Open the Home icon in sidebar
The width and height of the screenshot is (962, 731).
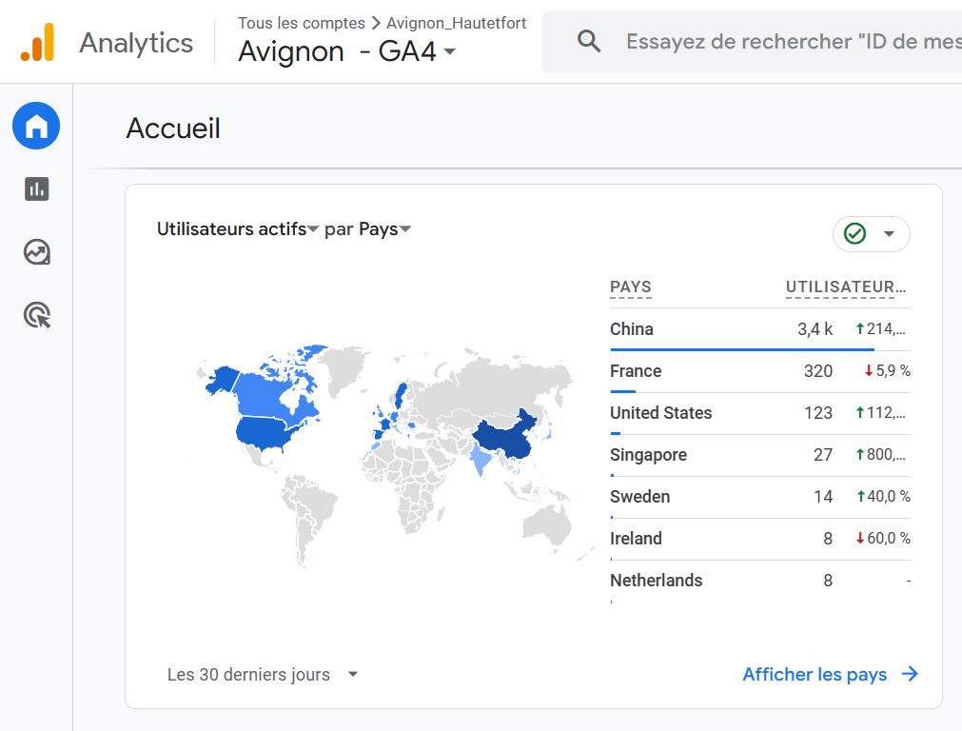(x=36, y=126)
